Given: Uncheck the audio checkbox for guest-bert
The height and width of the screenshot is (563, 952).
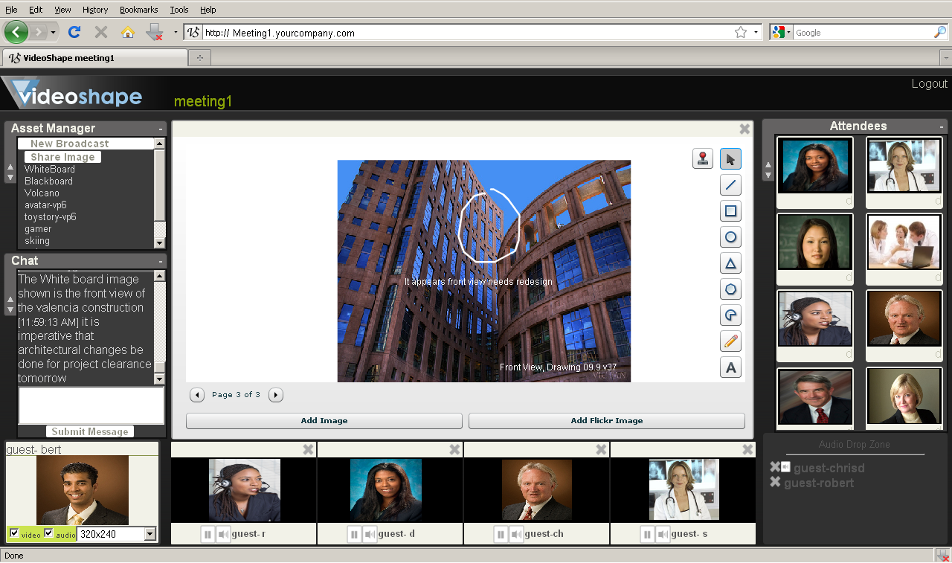Looking at the screenshot, I should pos(49,533).
